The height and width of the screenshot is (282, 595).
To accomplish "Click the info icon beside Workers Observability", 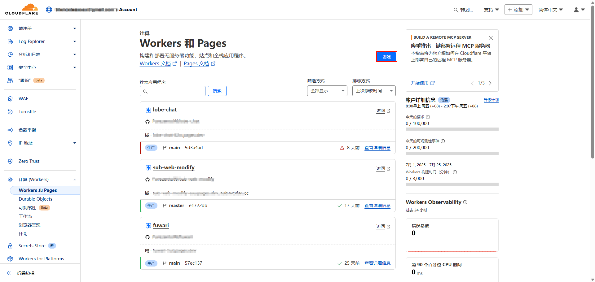I will tap(465, 202).
